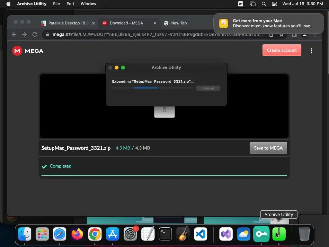Click the window stack icon in menu bar
329x247 pixels.
[x=253, y=4]
